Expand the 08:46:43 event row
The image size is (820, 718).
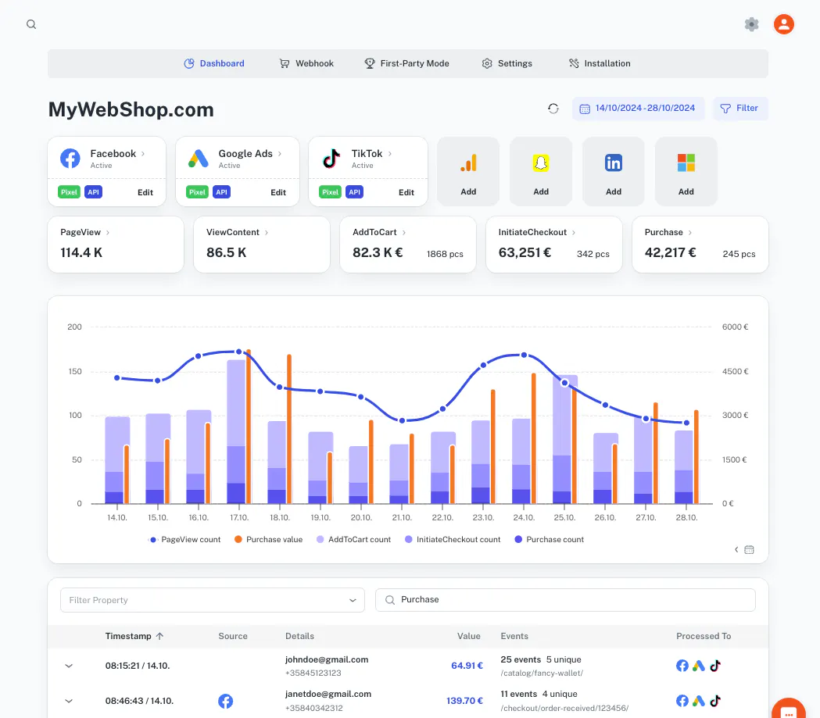pyautogui.click(x=69, y=701)
